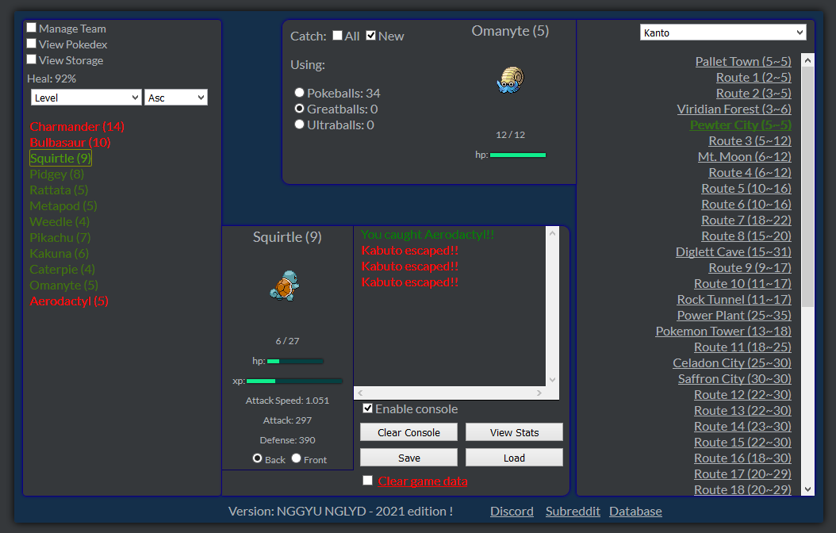Open the Database link

coord(635,511)
